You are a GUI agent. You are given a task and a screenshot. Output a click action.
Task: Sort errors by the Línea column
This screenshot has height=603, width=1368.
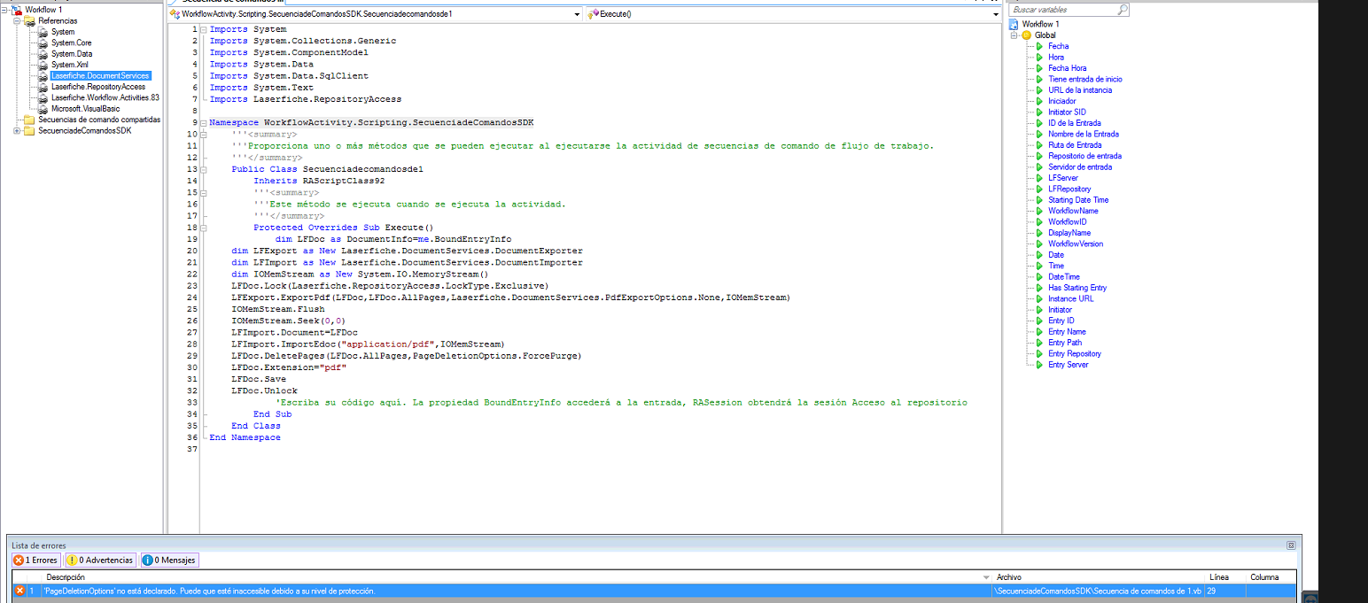point(1226,576)
